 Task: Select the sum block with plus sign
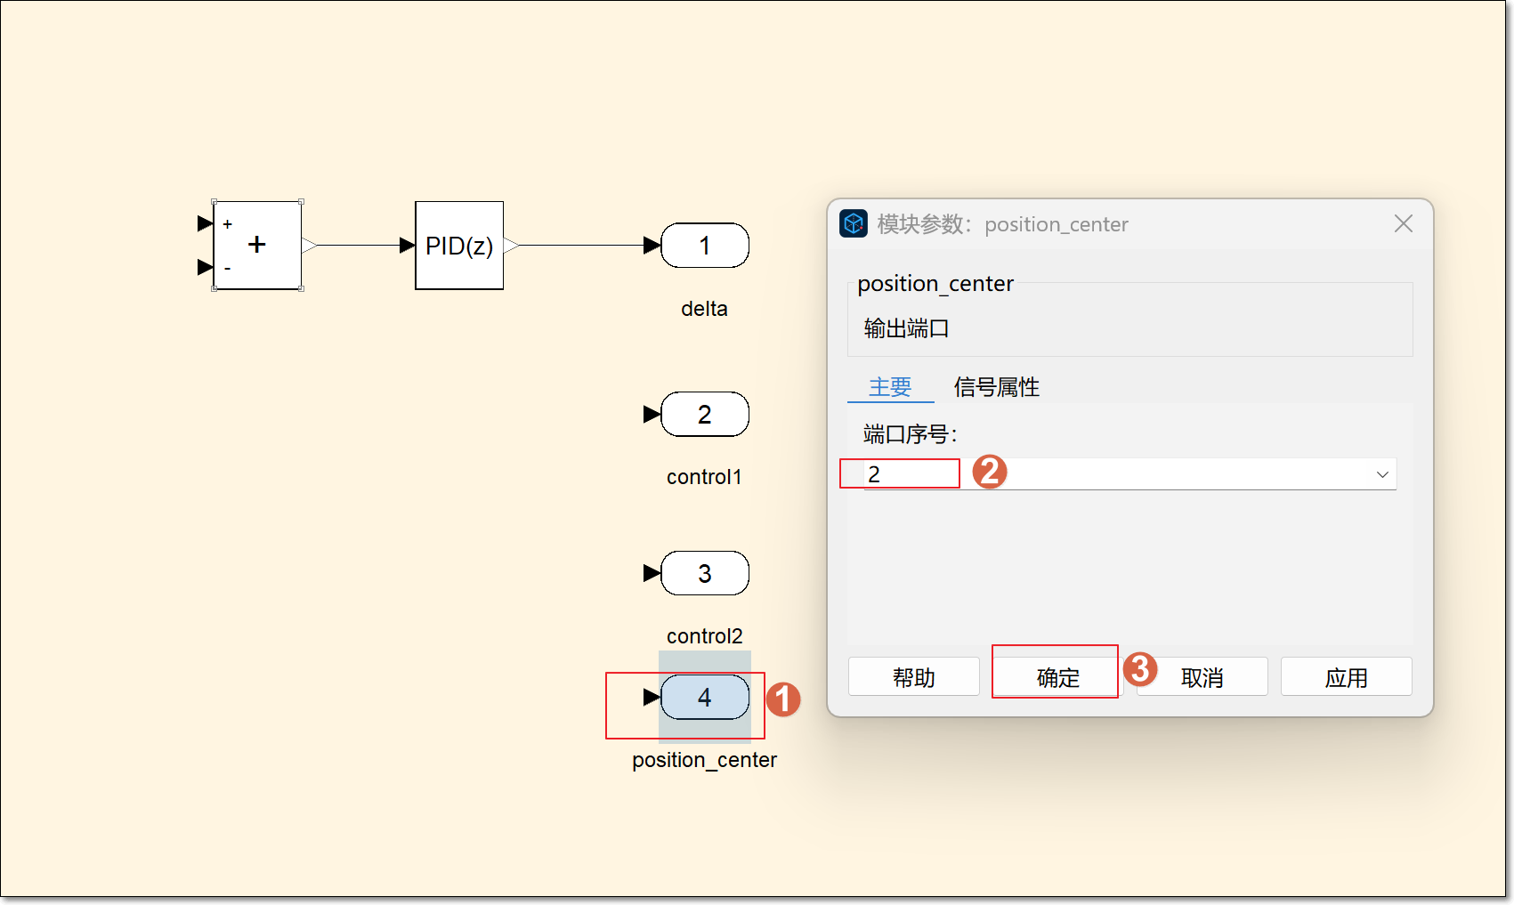tap(257, 245)
